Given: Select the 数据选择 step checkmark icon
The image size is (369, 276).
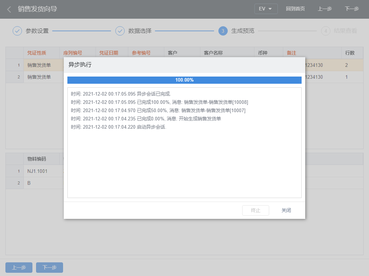Looking at the screenshot, I should [120, 31].
